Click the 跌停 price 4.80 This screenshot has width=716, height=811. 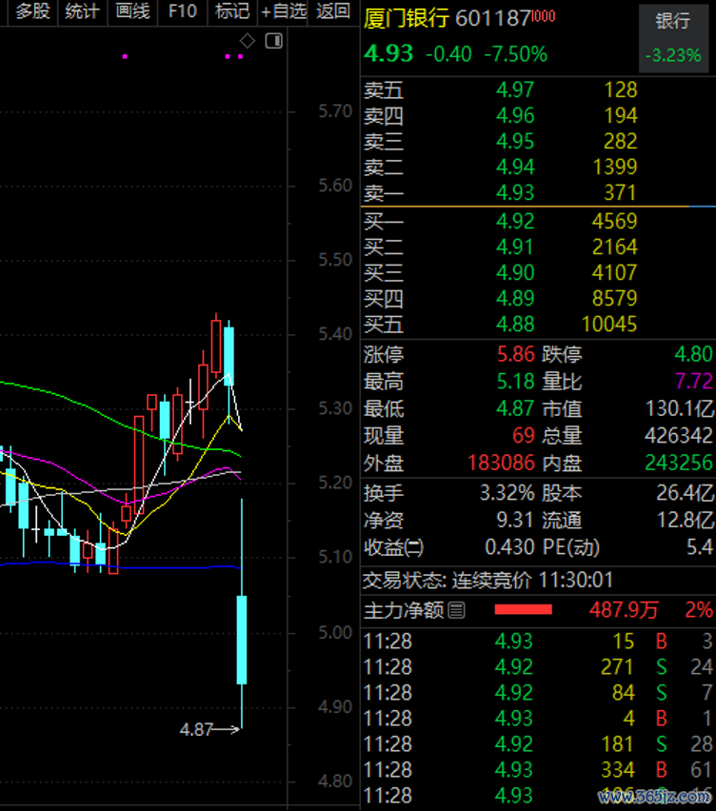(693, 354)
